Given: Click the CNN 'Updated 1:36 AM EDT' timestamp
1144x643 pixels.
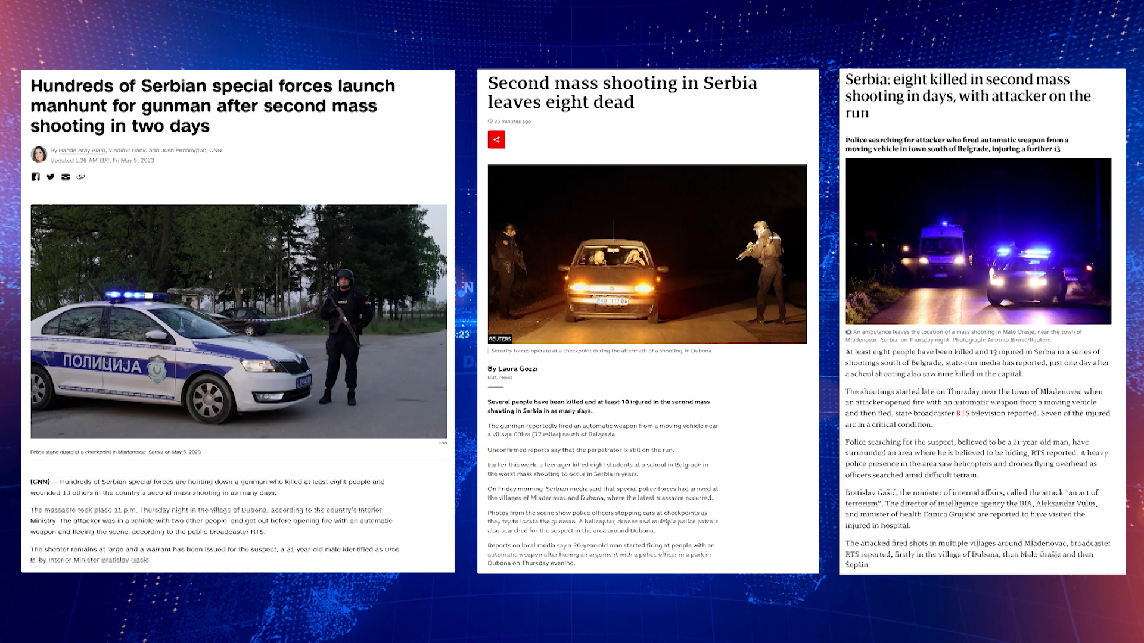Looking at the screenshot, I should point(102,160).
